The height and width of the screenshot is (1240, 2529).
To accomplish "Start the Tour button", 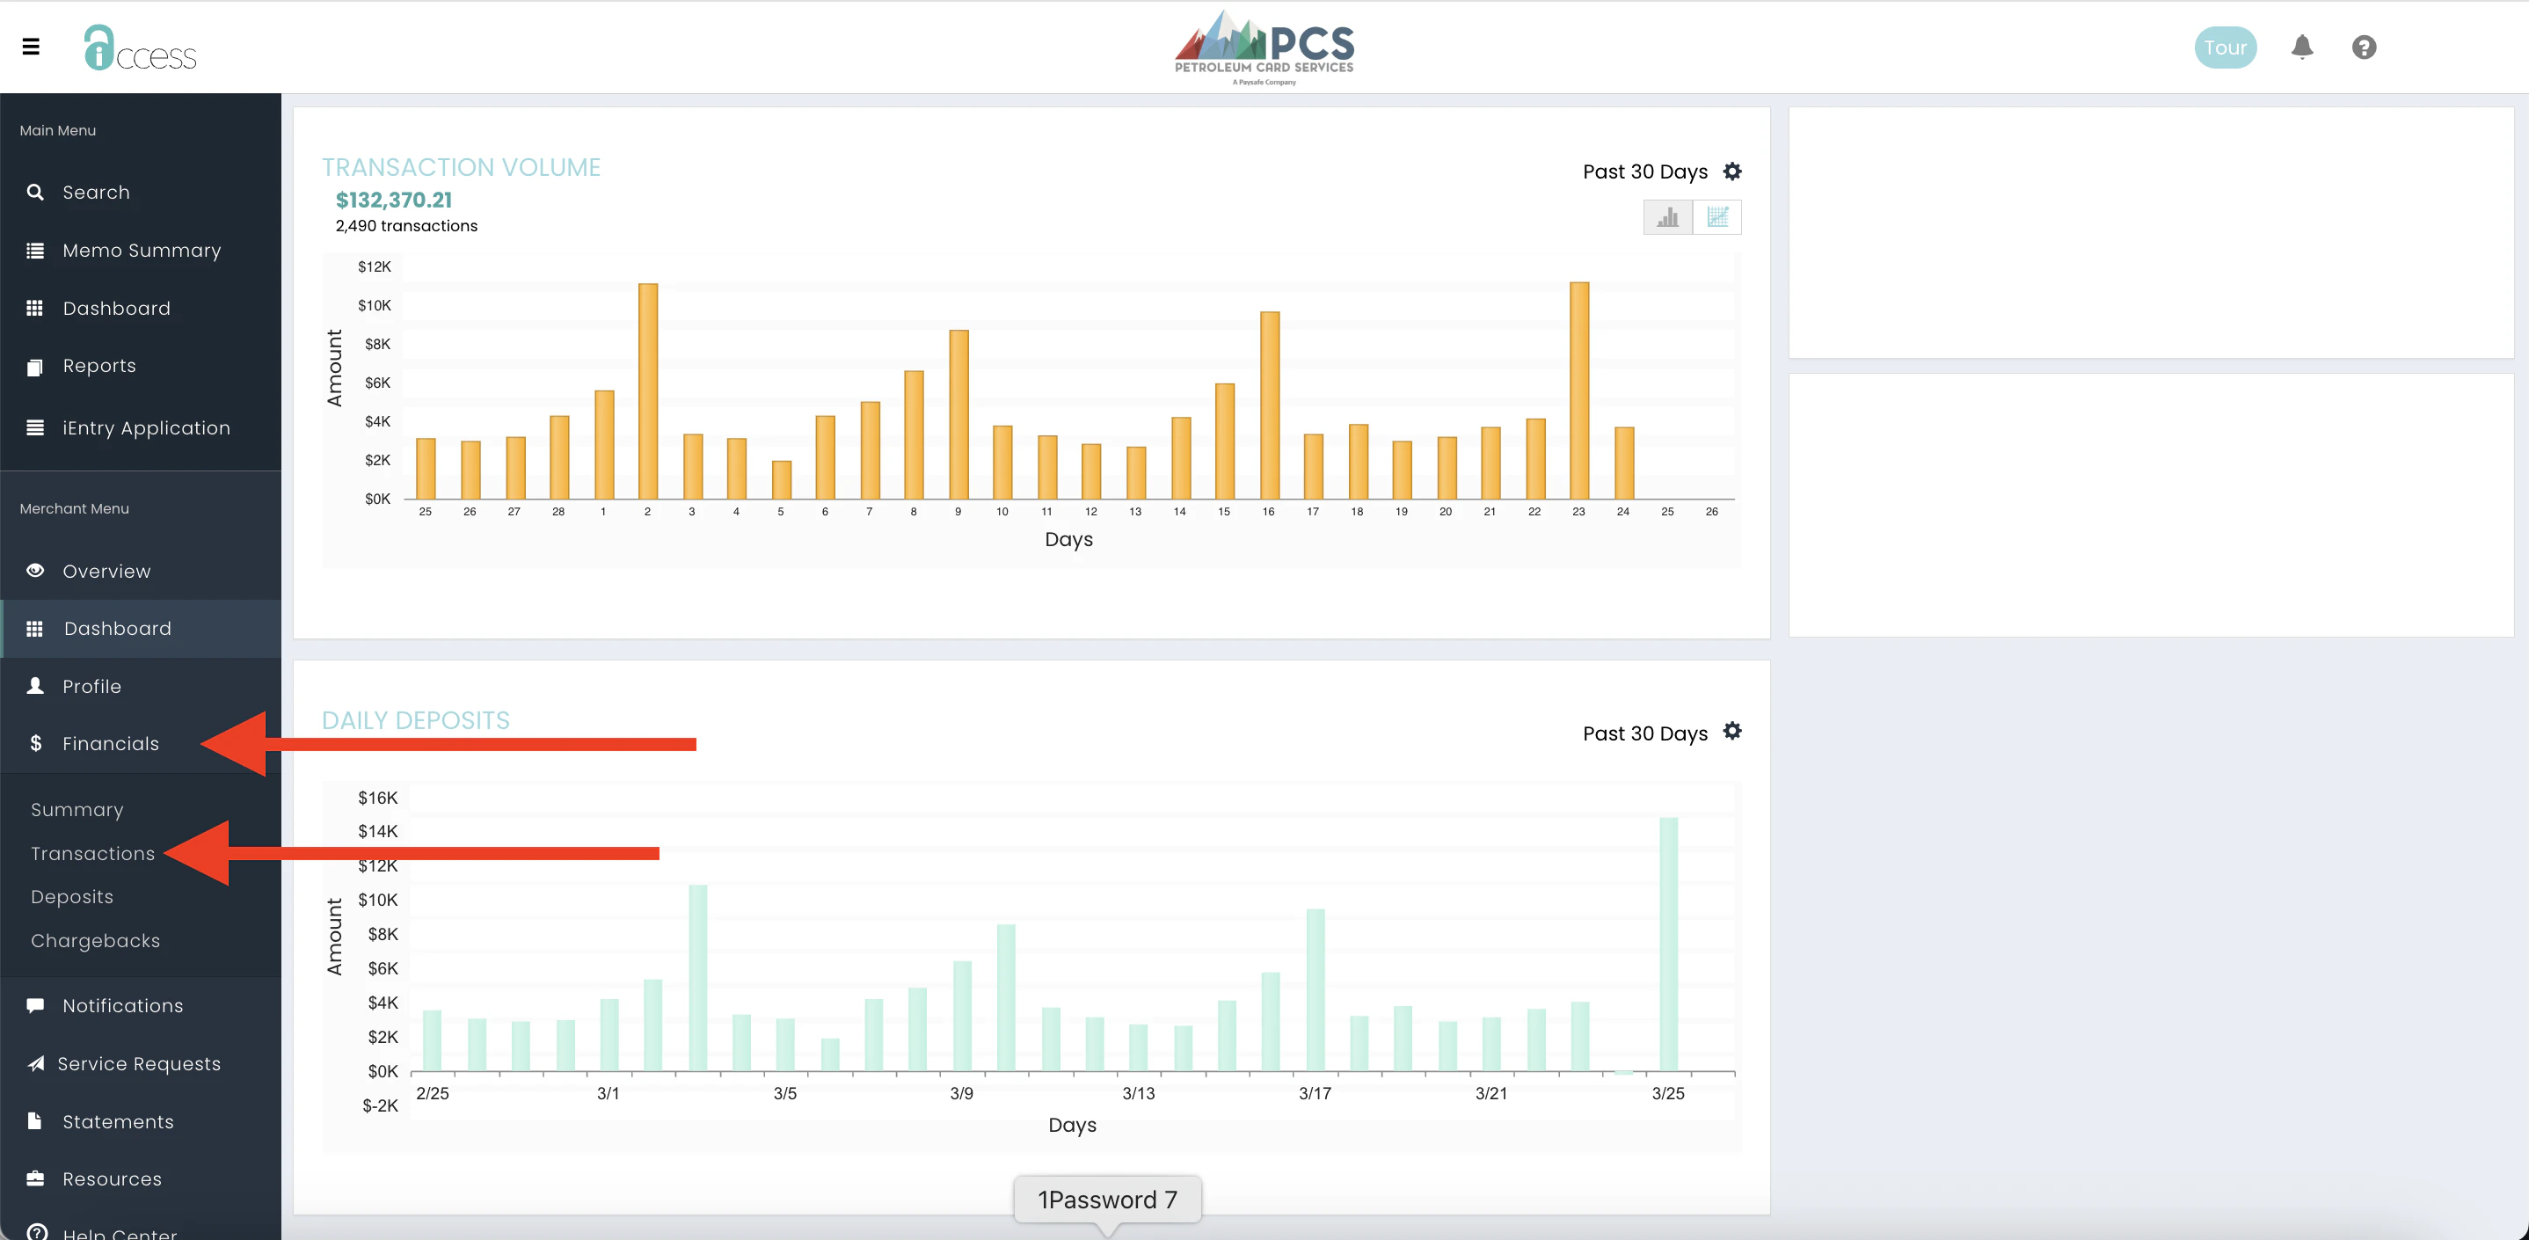I will click(x=2225, y=47).
